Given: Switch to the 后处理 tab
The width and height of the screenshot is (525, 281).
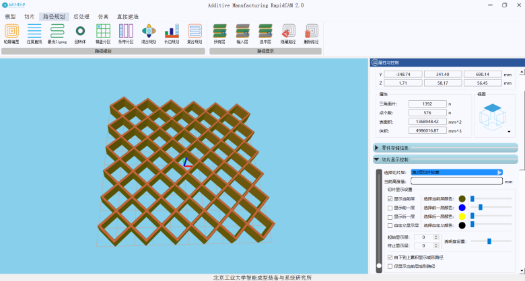Looking at the screenshot, I should coord(81,15).
